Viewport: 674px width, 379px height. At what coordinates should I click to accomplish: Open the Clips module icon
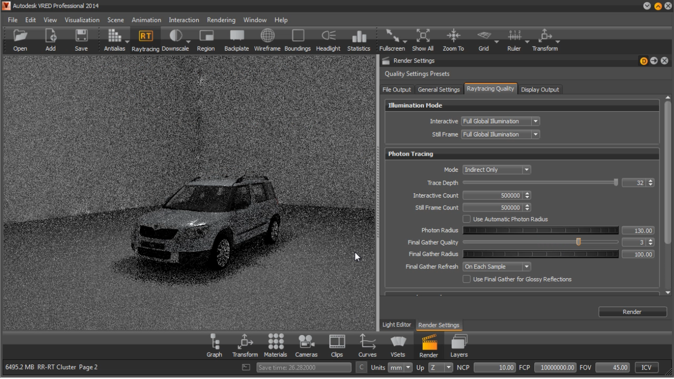337,345
